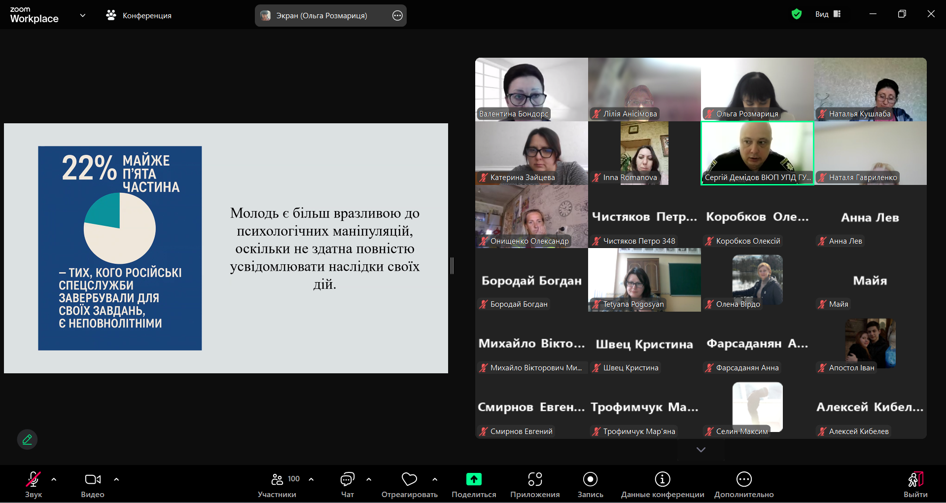Viewport: 946px width, 503px height.
Task: Click Смирнов Евгений participant tile
Action: (531, 407)
